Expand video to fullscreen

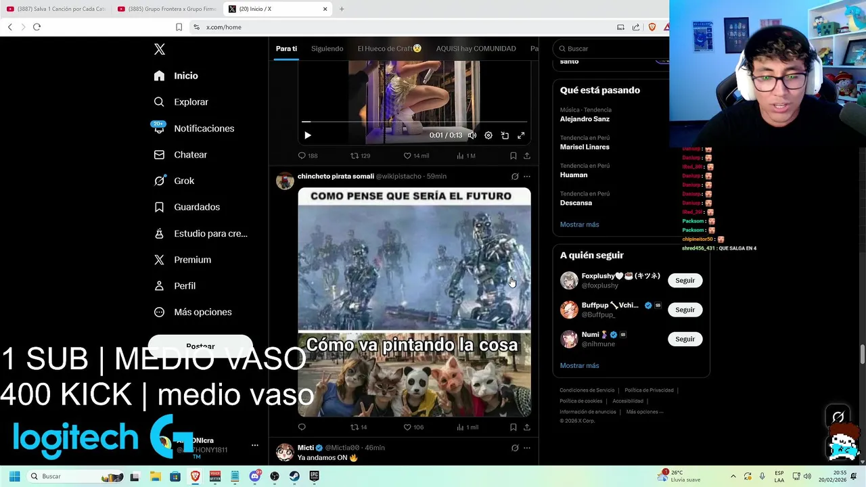coord(521,135)
